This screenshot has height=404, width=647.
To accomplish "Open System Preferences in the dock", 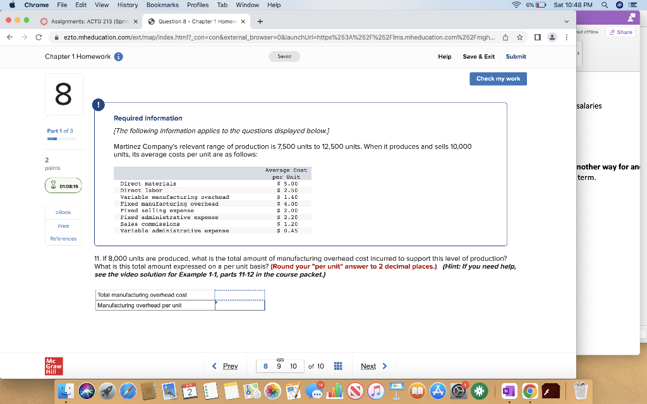I will click(x=459, y=391).
